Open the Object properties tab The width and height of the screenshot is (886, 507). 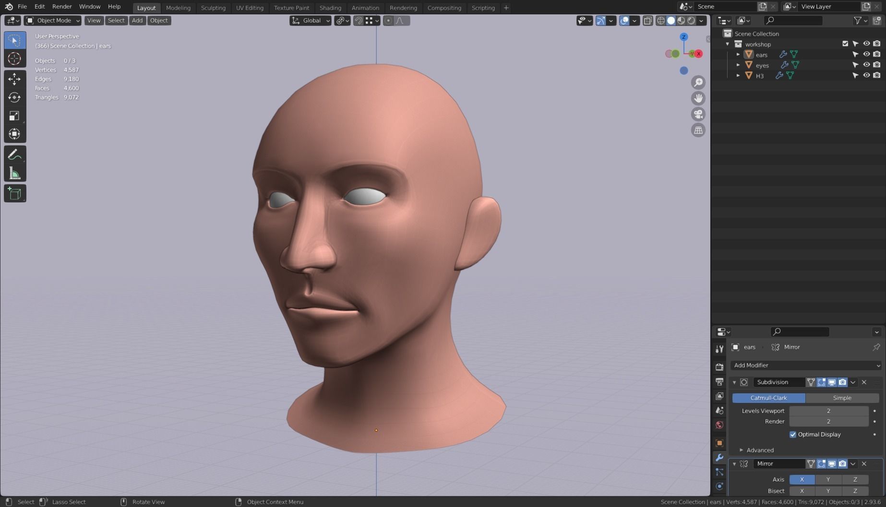(719, 443)
